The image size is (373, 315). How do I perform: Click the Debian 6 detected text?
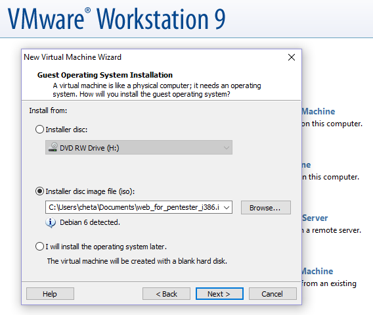click(x=90, y=222)
